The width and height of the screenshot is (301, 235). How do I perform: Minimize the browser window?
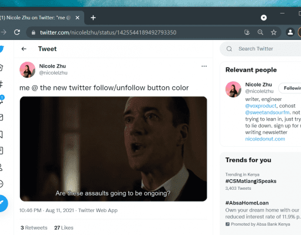pos(282,14)
